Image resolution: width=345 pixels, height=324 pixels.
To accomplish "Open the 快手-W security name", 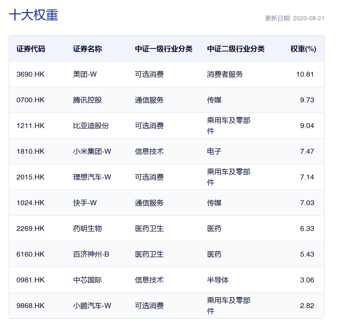I will tap(85, 203).
